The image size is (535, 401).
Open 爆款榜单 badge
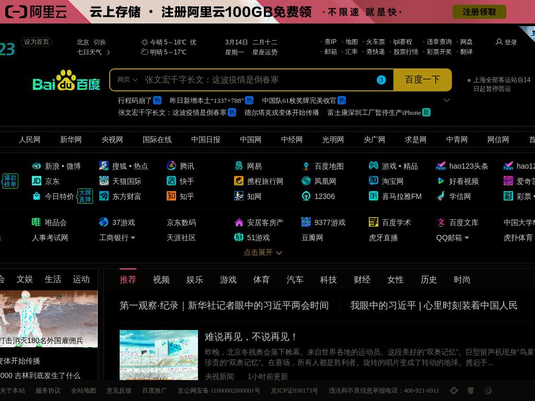pyautogui.click(x=10, y=181)
